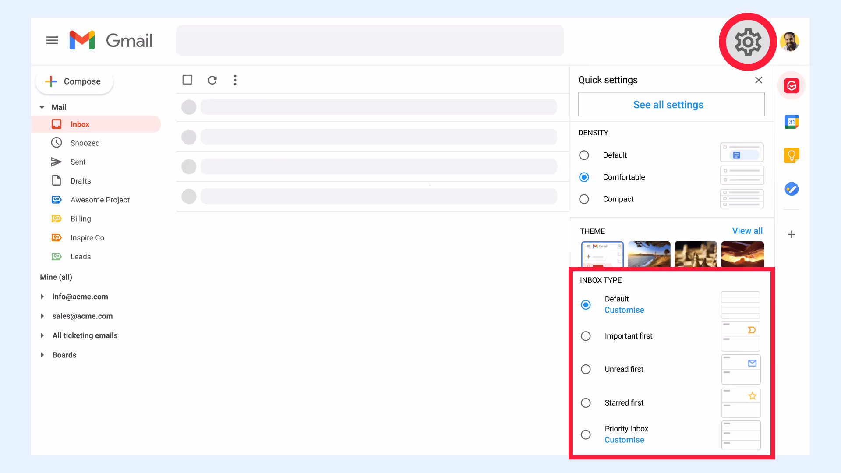Select Compact density radio button
Viewport: 841px width, 473px height.
click(584, 199)
